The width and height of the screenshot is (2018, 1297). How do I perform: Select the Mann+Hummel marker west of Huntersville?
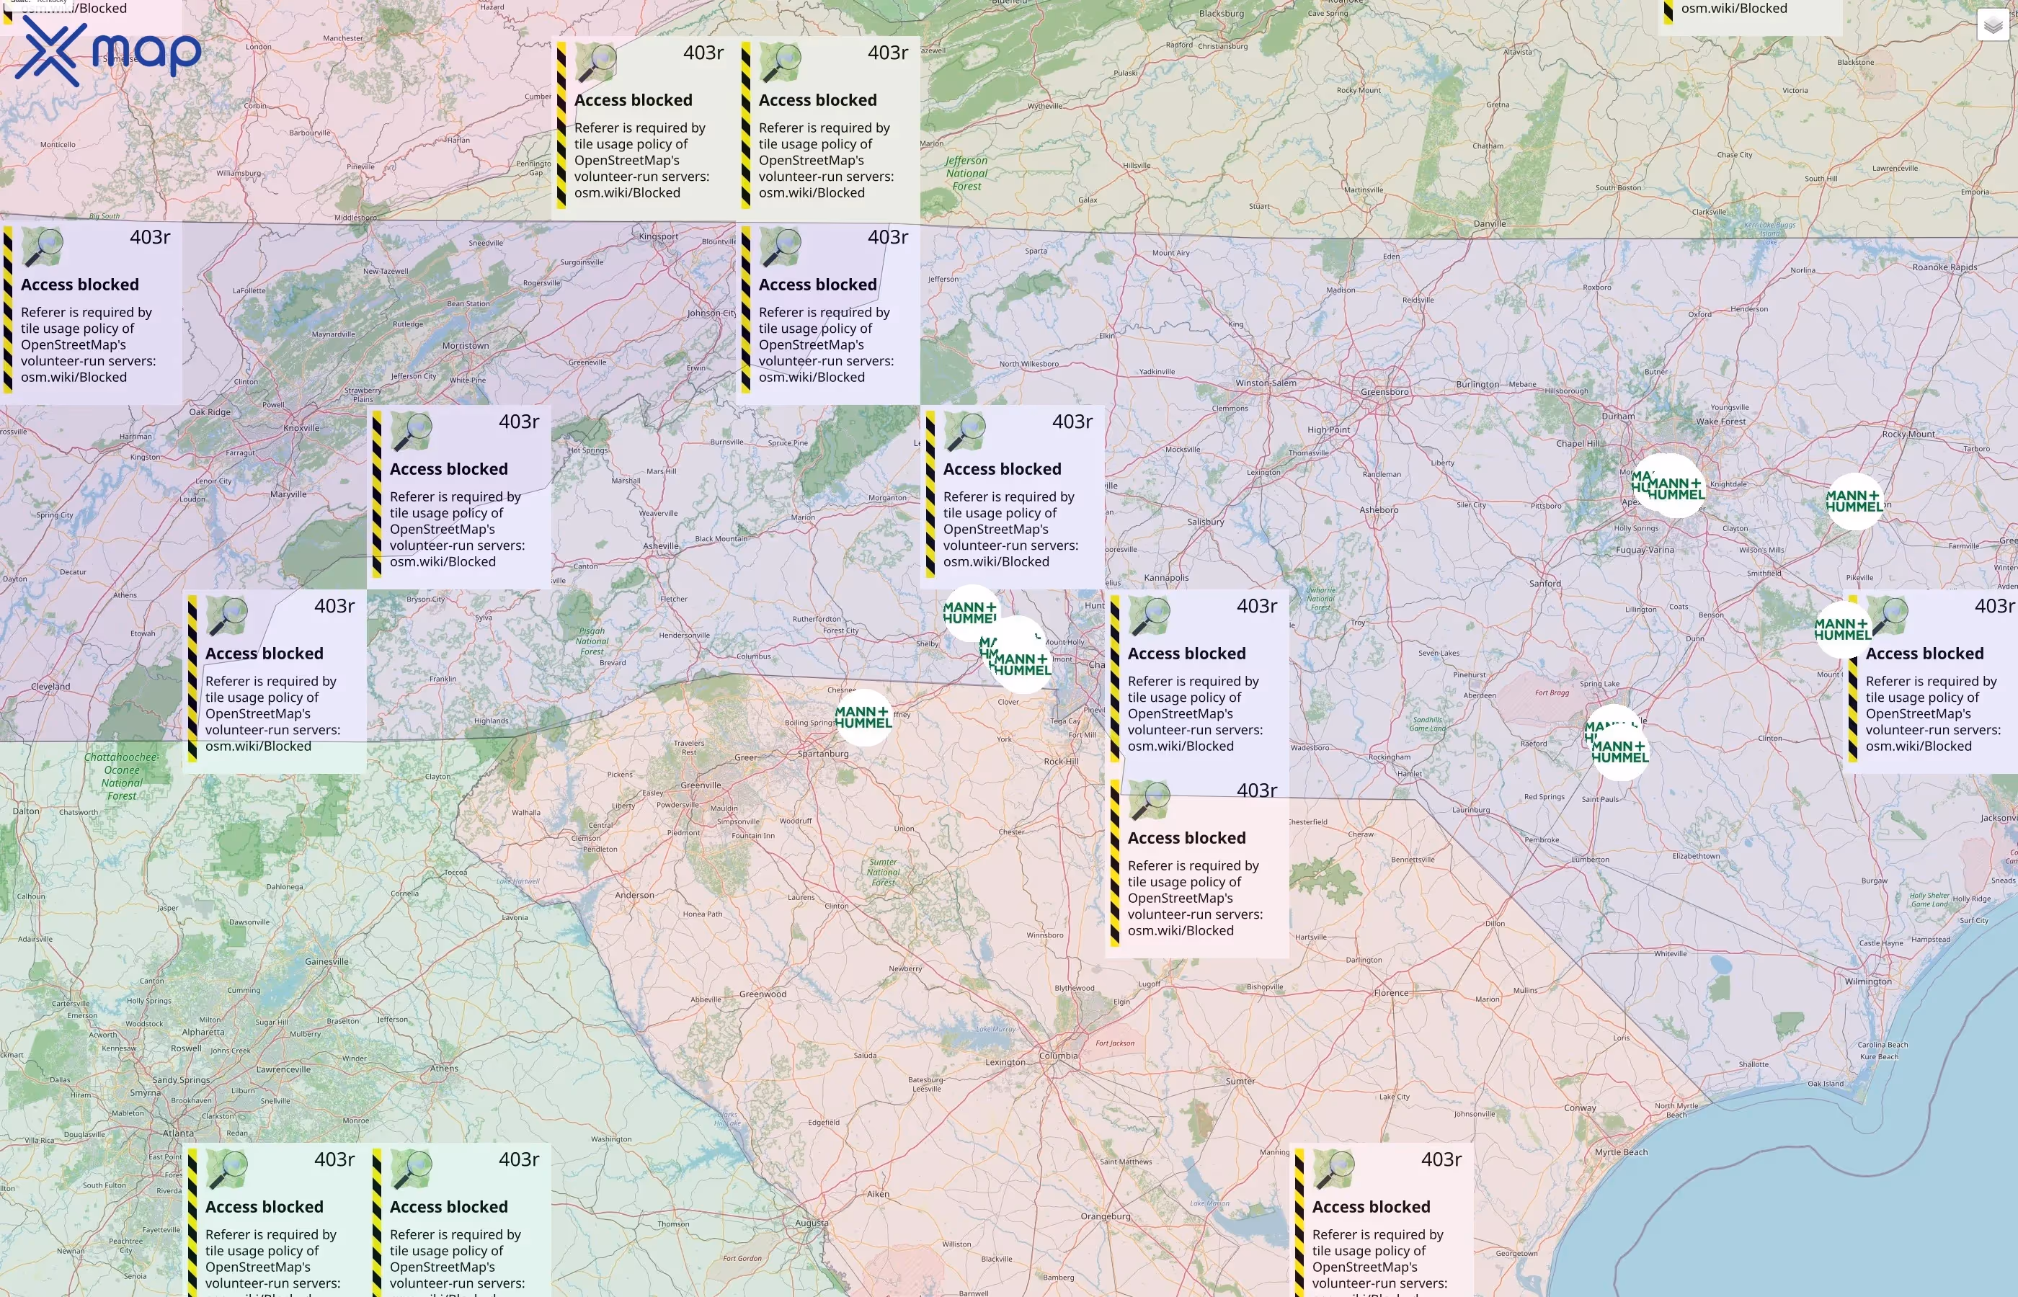pyautogui.click(x=971, y=612)
